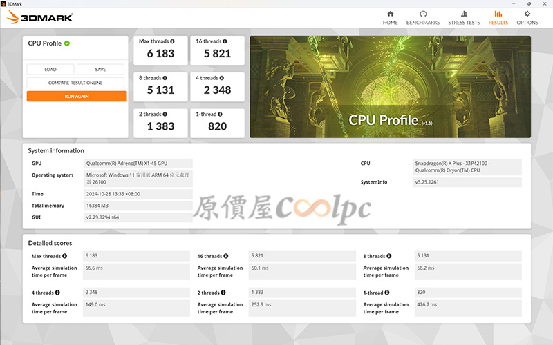Click Max threads info icon in Detailed scores

tap(64, 256)
